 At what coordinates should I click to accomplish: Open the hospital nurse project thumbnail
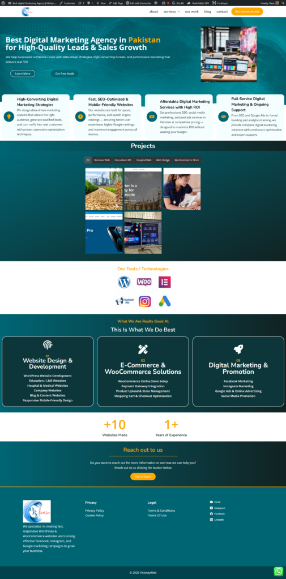[182, 189]
